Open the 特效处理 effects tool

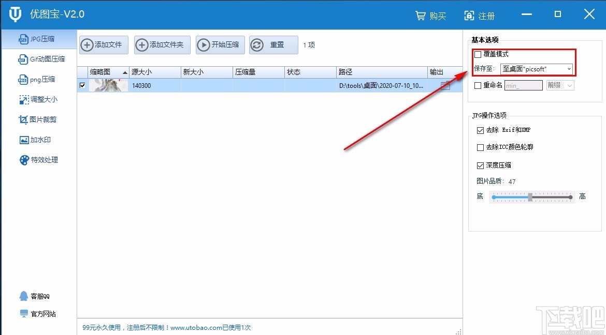coord(39,160)
